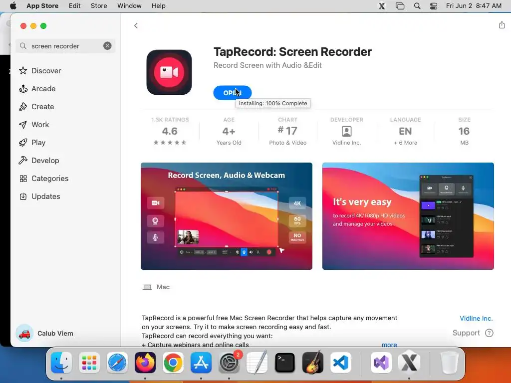
Task: Open Firefox from the Dock
Action: [x=145, y=362]
